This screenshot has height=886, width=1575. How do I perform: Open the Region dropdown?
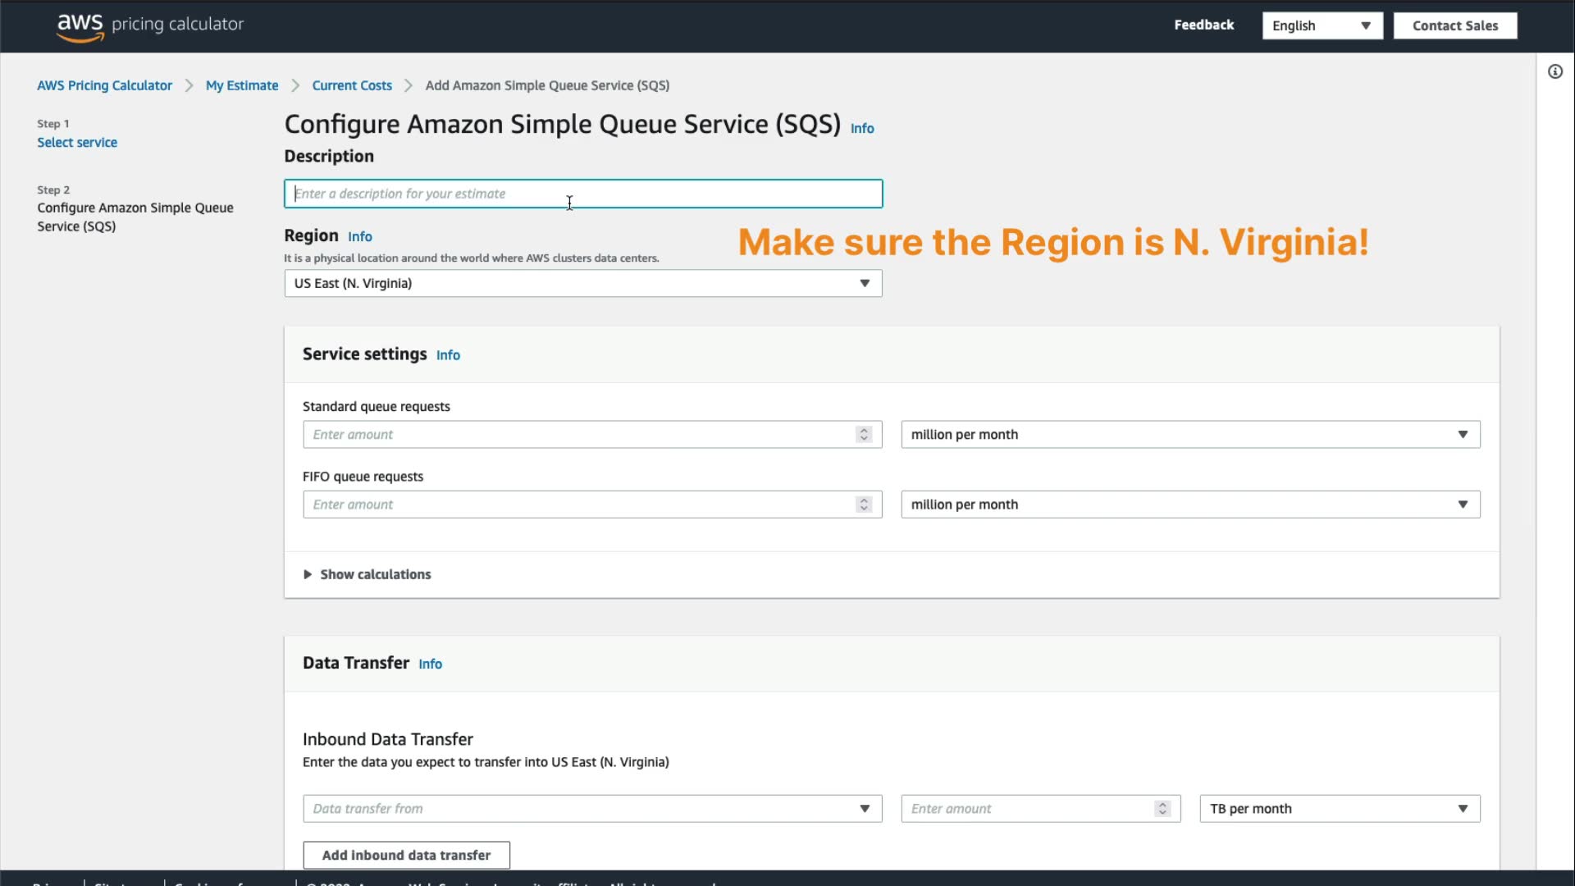582,284
